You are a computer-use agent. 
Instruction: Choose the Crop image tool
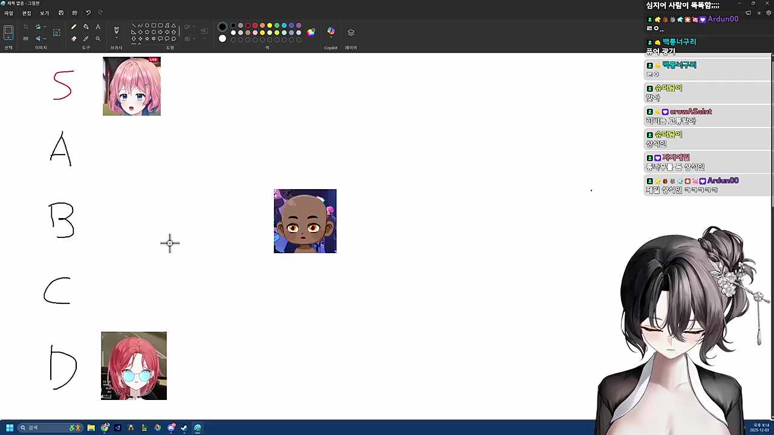point(25,27)
